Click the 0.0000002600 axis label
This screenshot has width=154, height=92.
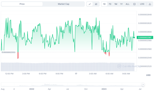click(x=145, y=32)
